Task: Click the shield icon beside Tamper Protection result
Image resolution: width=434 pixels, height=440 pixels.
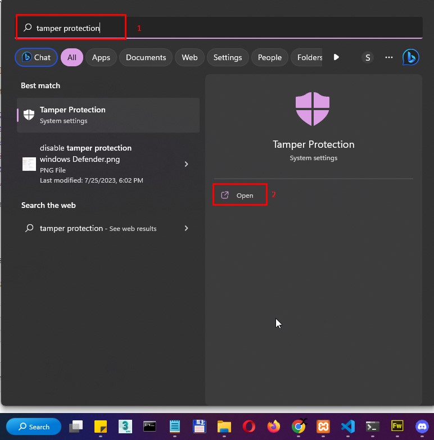Action: point(29,115)
